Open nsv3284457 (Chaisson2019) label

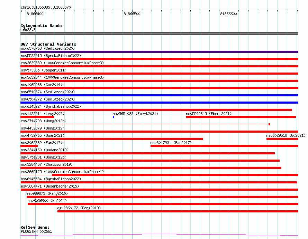click(x=47, y=164)
